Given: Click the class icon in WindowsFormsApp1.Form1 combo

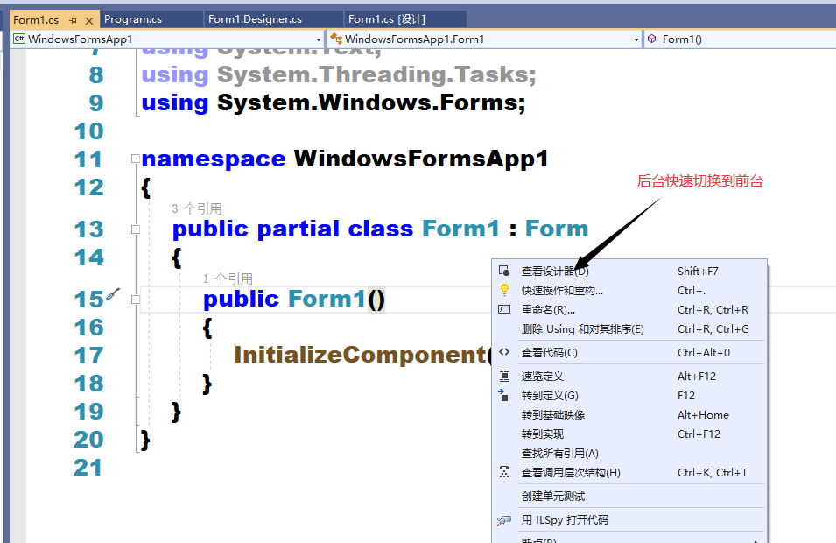Looking at the screenshot, I should [x=336, y=39].
